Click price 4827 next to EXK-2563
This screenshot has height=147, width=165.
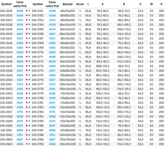click(x=20, y=139)
